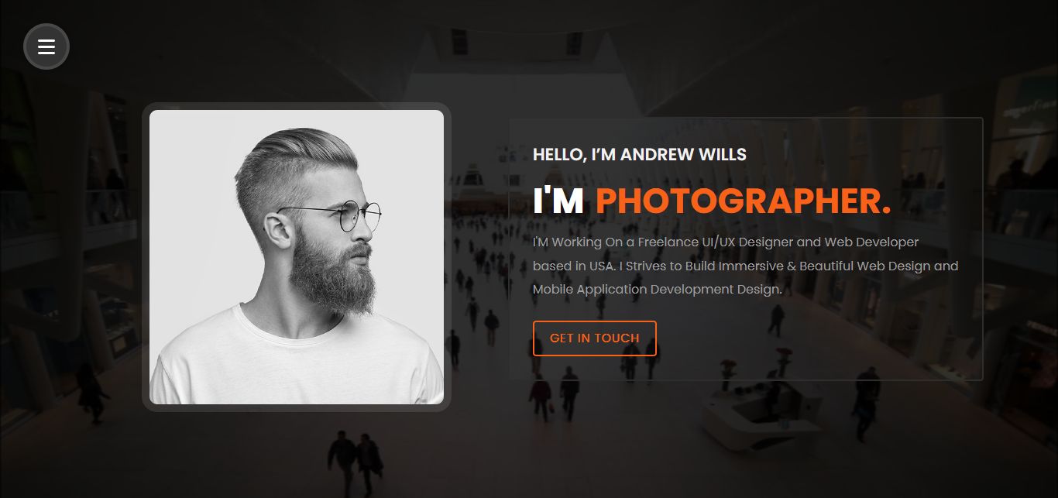This screenshot has height=498, width=1058.
Task: Click the 'Mobile Application Development Design.' text
Action: [658, 290]
